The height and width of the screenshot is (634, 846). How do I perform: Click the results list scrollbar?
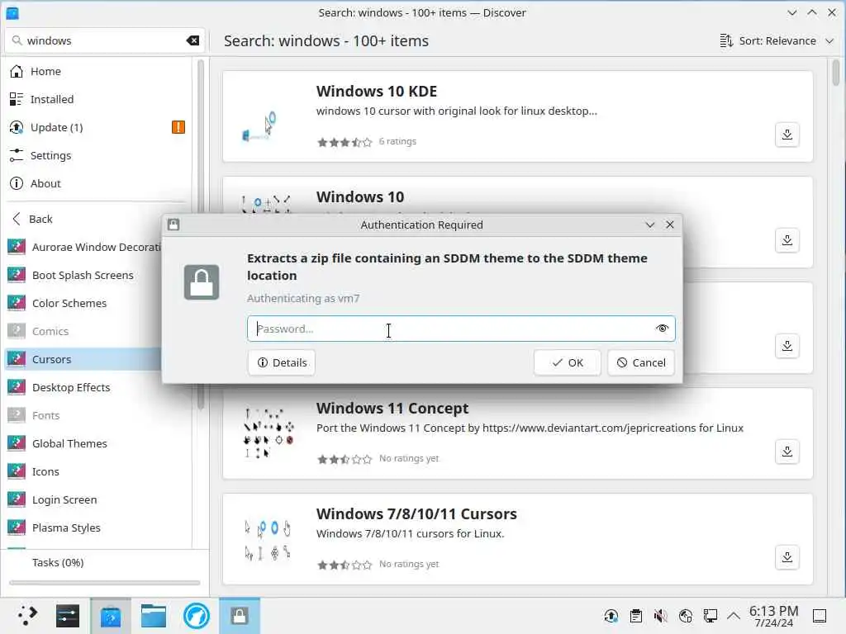[836, 73]
